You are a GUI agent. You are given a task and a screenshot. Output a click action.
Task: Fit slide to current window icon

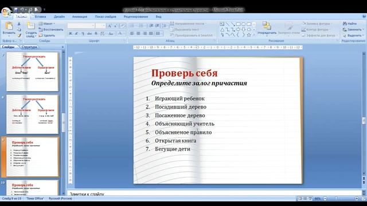click(x=363, y=199)
